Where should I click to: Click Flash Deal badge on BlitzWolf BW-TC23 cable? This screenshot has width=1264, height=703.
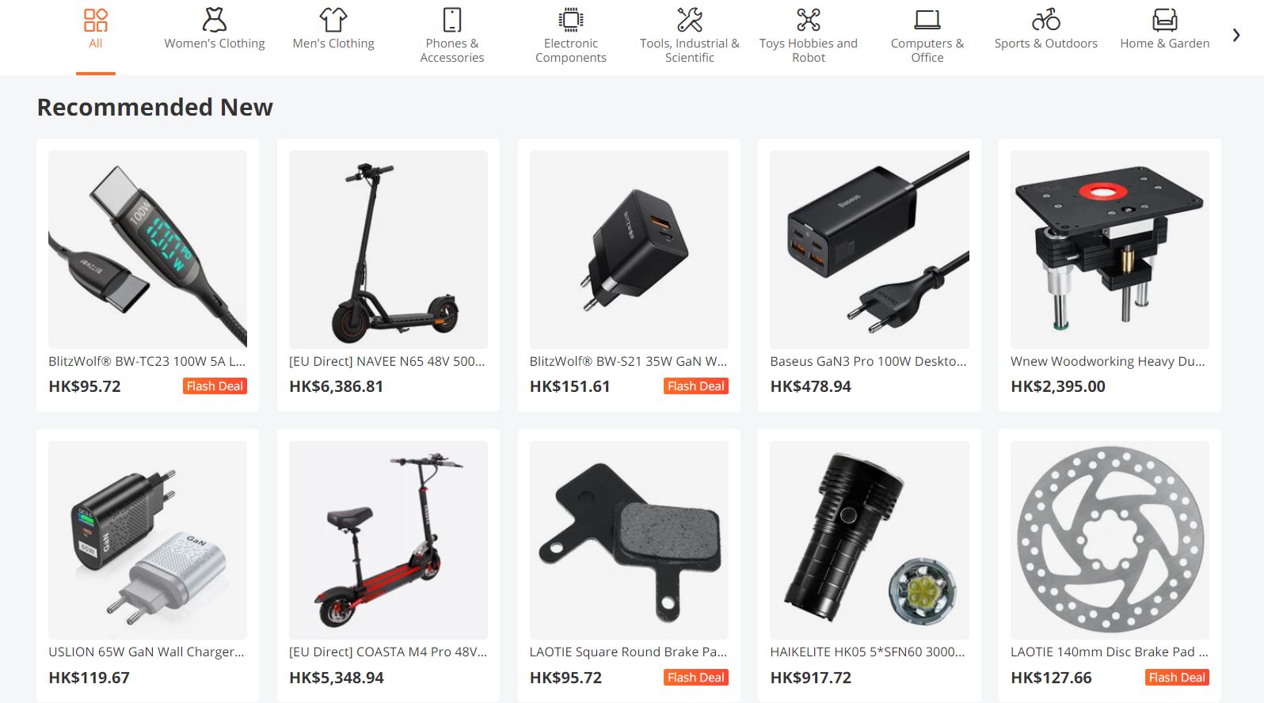coord(215,386)
